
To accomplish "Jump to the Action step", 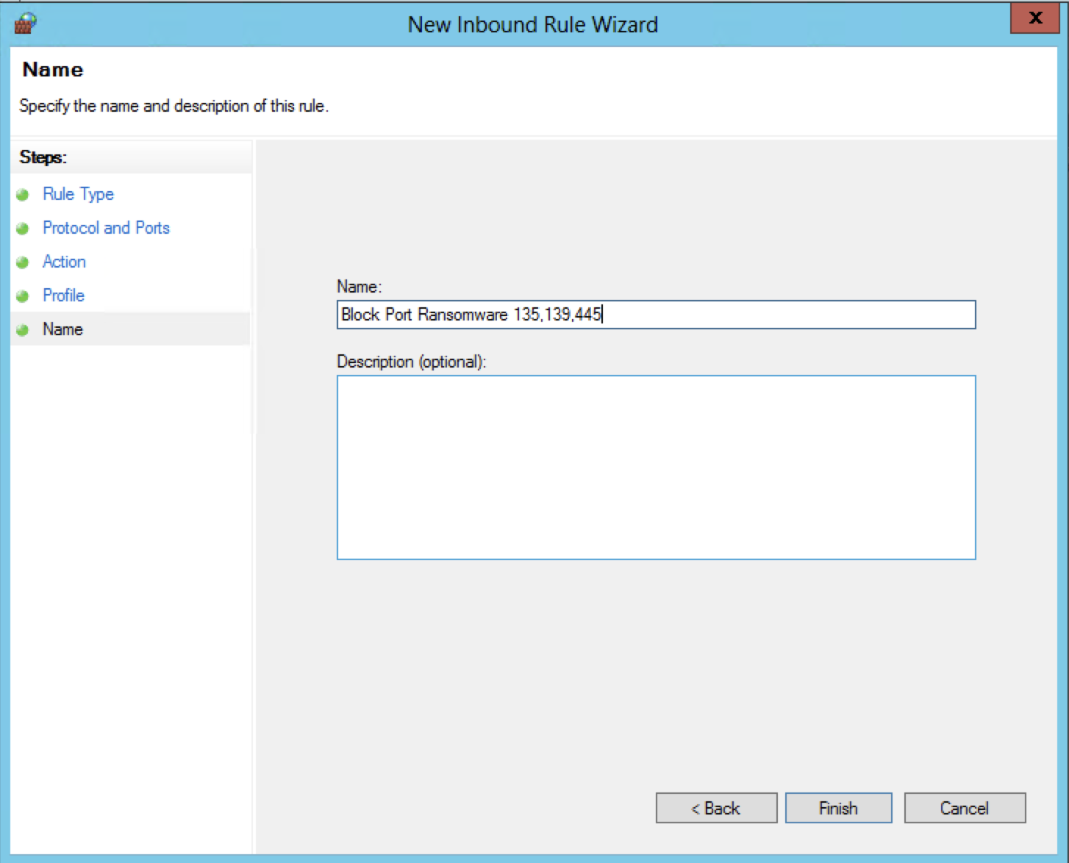I will tap(64, 262).
